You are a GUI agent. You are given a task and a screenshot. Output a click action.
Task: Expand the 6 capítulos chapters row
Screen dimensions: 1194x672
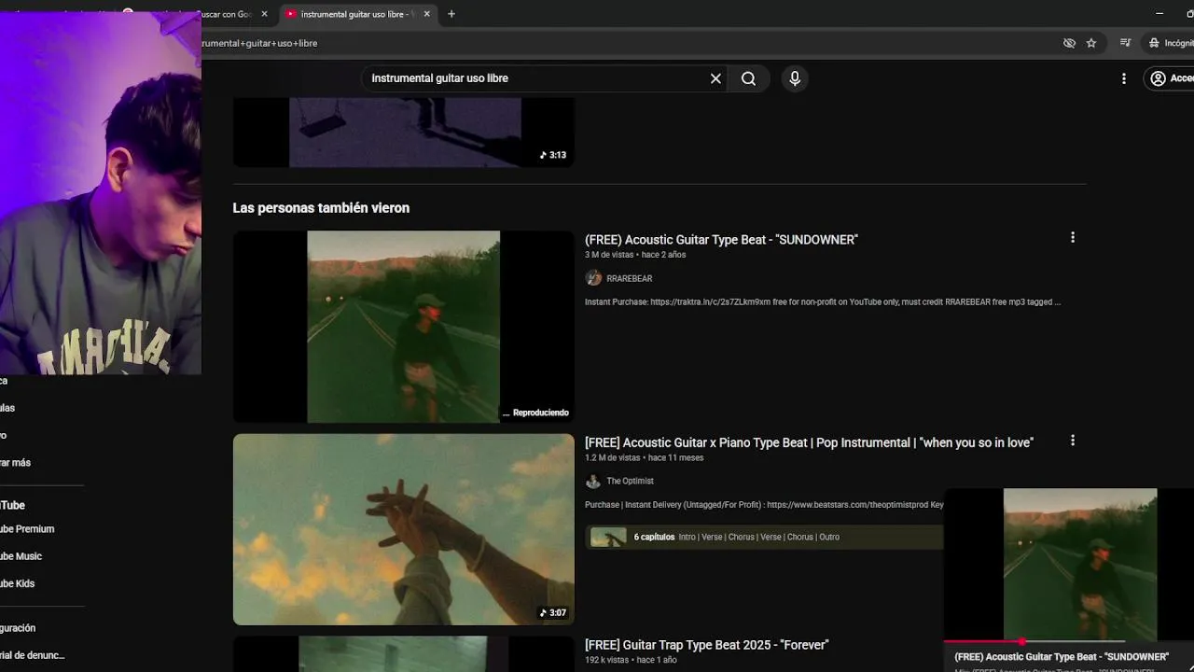point(765,537)
